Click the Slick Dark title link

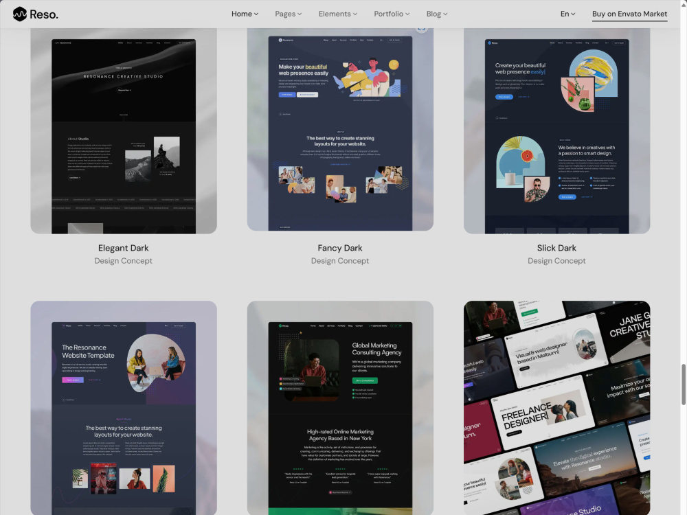click(x=556, y=248)
